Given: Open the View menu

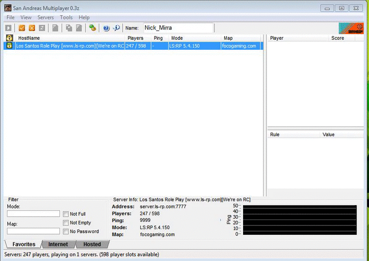Looking at the screenshot, I should click(x=26, y=18).
